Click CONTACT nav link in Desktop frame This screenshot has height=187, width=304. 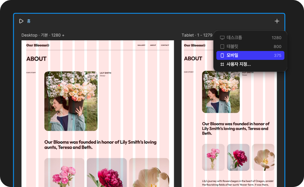coord(165,45)
